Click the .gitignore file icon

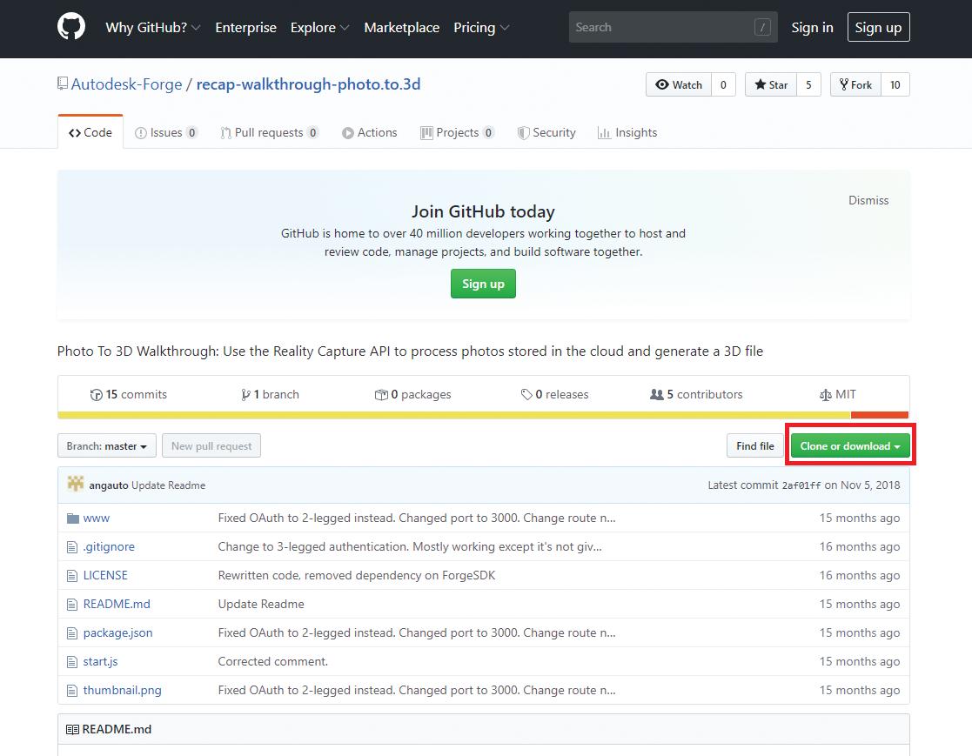coord(72,547)
